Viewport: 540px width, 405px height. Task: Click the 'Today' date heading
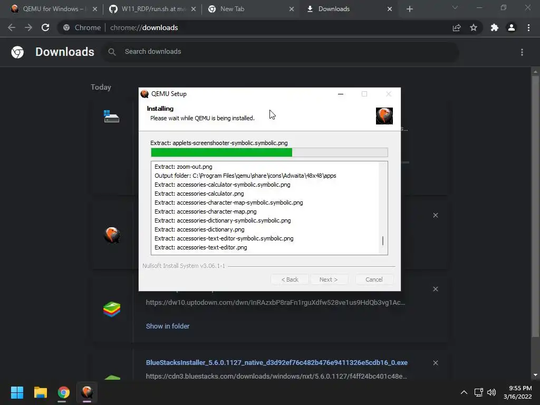point(101,87)
